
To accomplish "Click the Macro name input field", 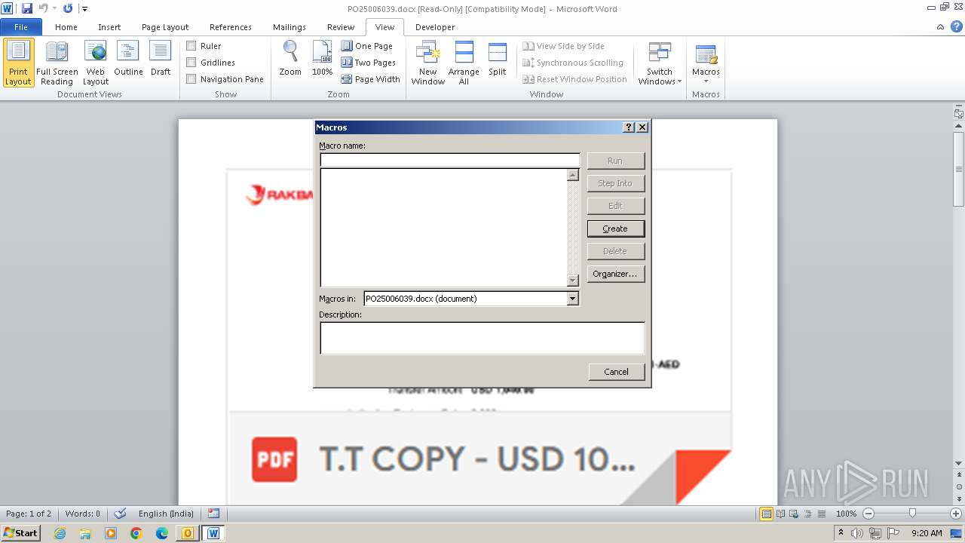I will [x=450, y=160].
